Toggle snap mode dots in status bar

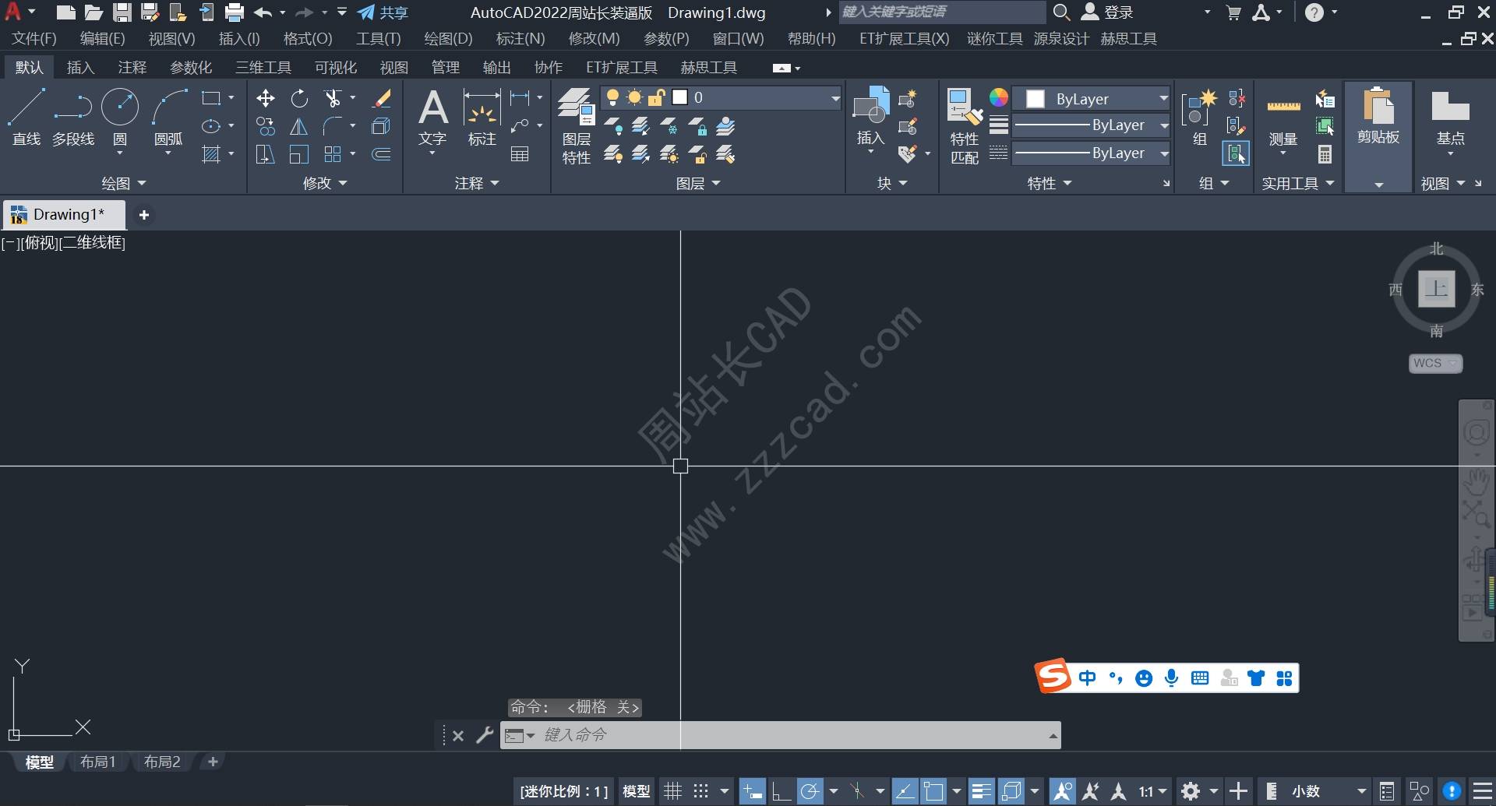point(701,791)
